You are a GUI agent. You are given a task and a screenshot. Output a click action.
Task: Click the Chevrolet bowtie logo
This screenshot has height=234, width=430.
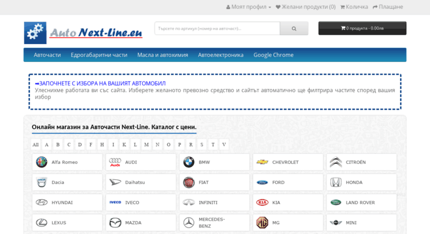262,162
